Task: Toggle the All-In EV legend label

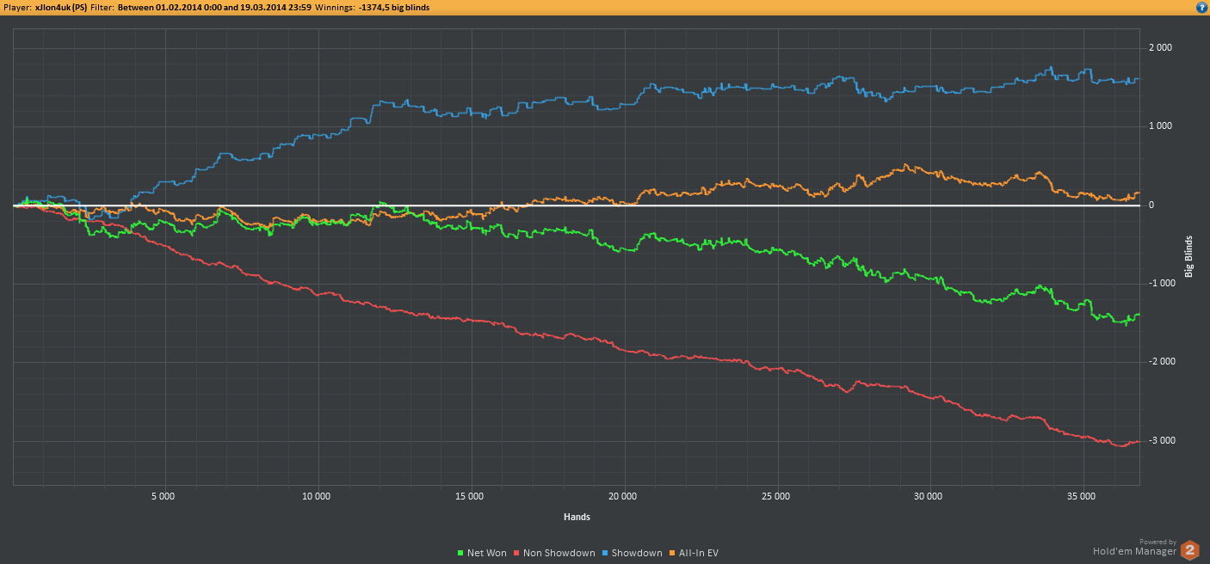Action: [700, 553]
